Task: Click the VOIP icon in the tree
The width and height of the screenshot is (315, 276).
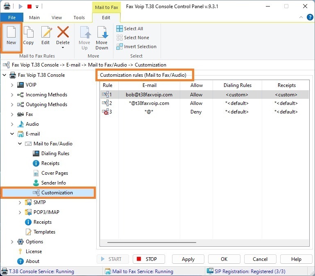Action: tap(20, 85)
